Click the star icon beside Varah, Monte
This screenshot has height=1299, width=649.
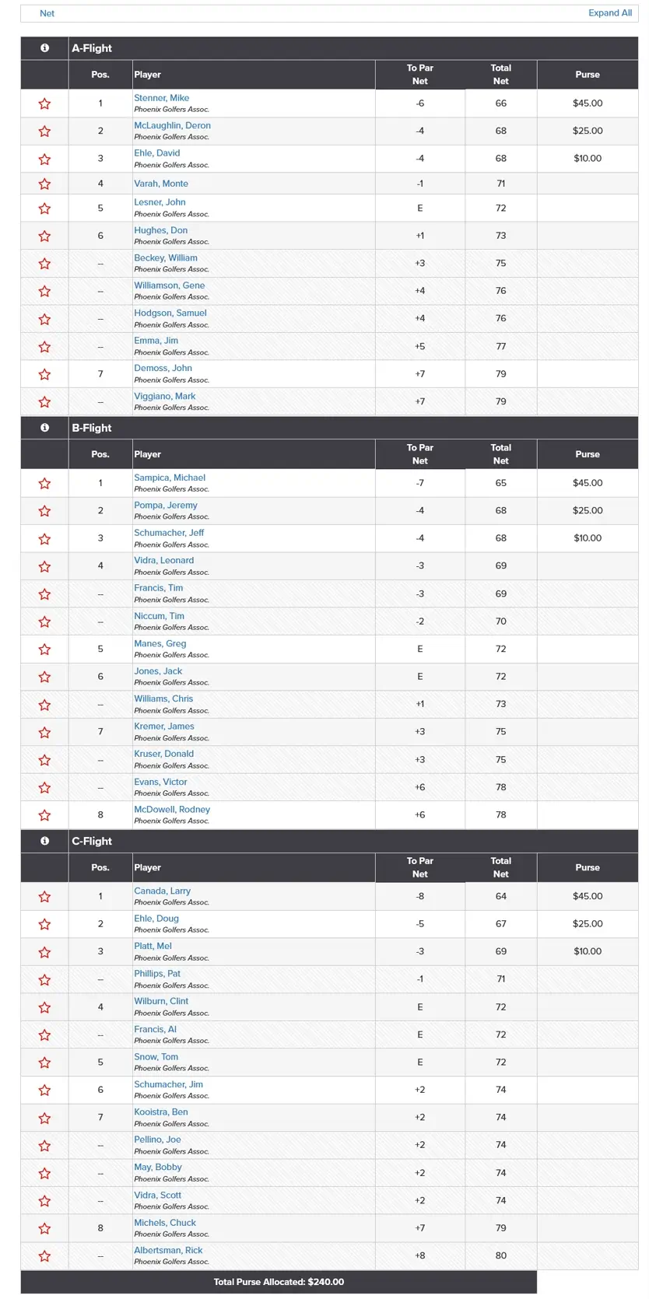coord(44,184)
